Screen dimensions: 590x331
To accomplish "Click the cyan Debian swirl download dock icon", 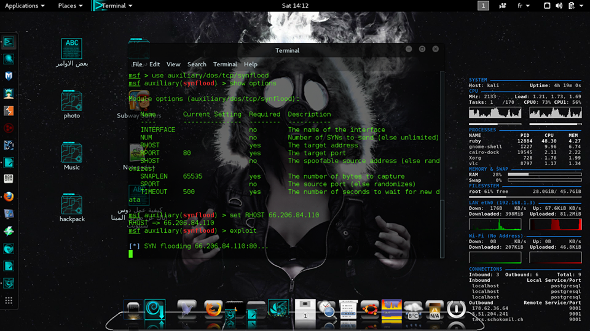I will [155, 310].
